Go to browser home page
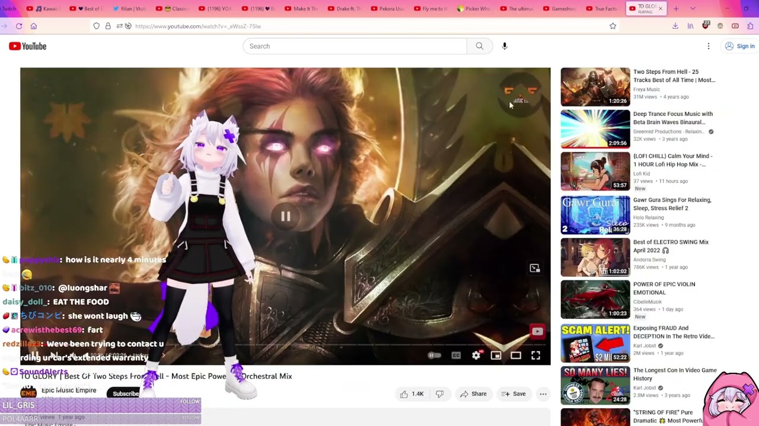This screenshot has height=426, width=759. pyautogui.click(x=34, y=26)
